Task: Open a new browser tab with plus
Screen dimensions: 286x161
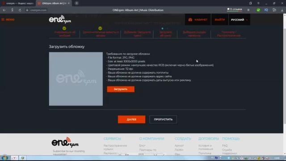Action: 76,3
